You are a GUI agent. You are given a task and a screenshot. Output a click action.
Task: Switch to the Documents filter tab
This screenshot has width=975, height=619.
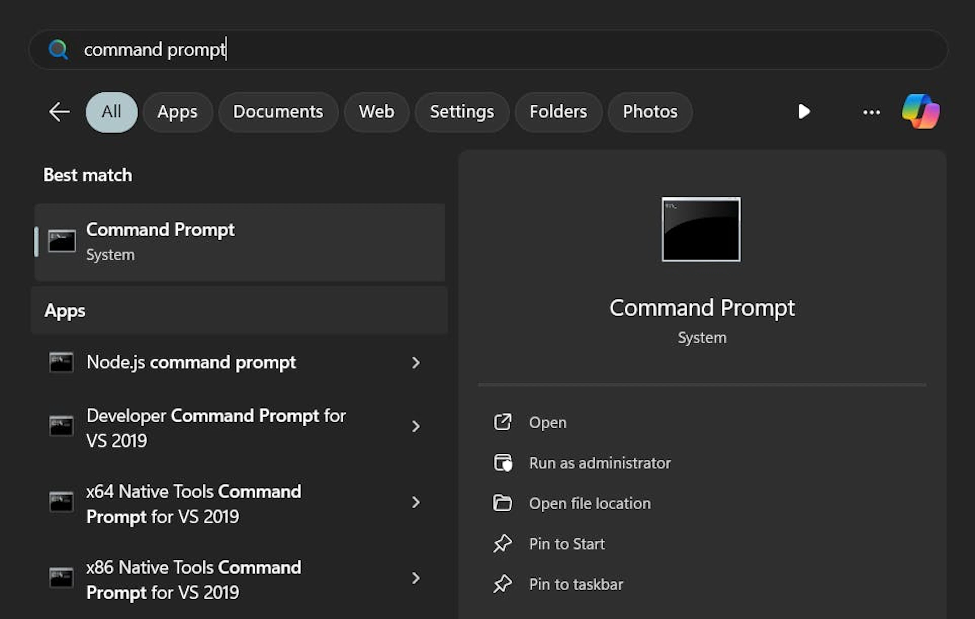point(278,112)
